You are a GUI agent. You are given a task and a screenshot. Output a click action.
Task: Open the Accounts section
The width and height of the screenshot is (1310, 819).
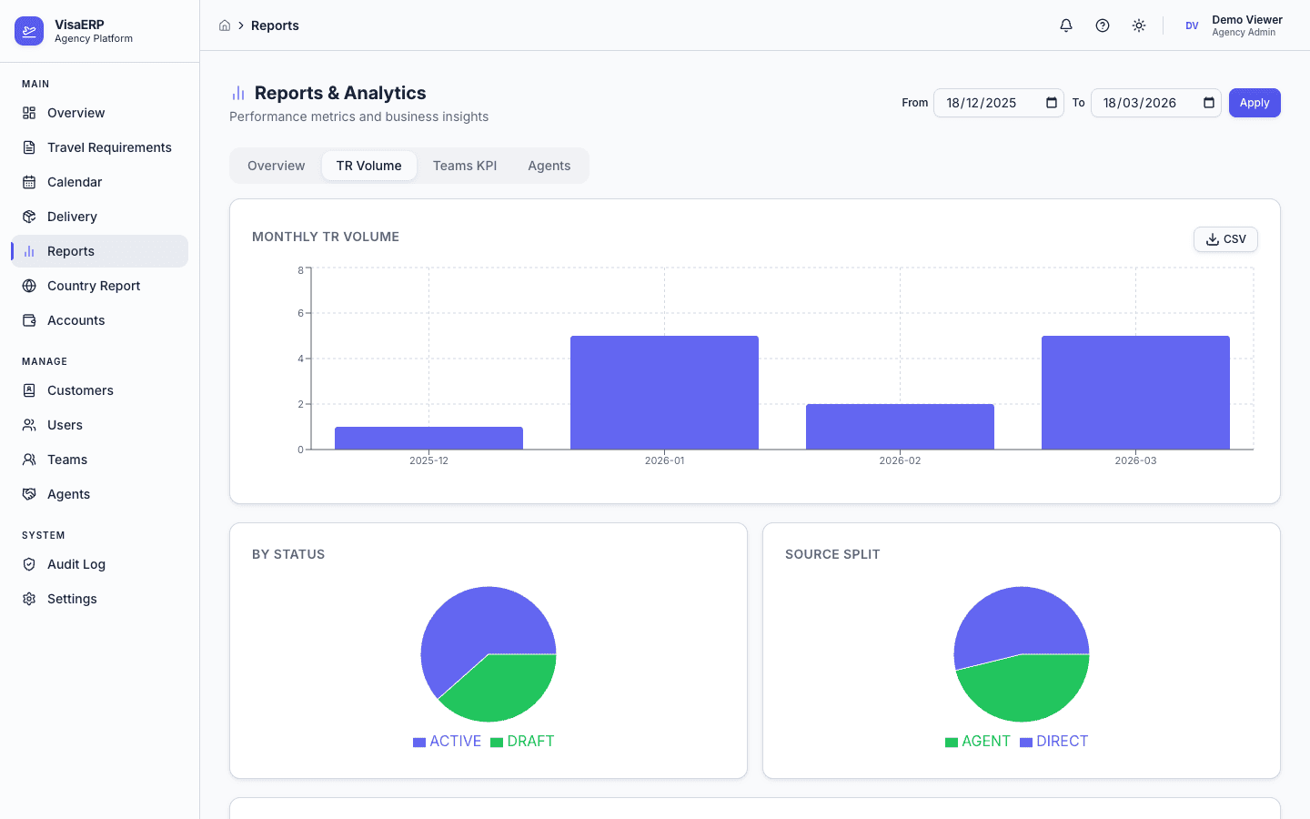click(x=74, y=319)
